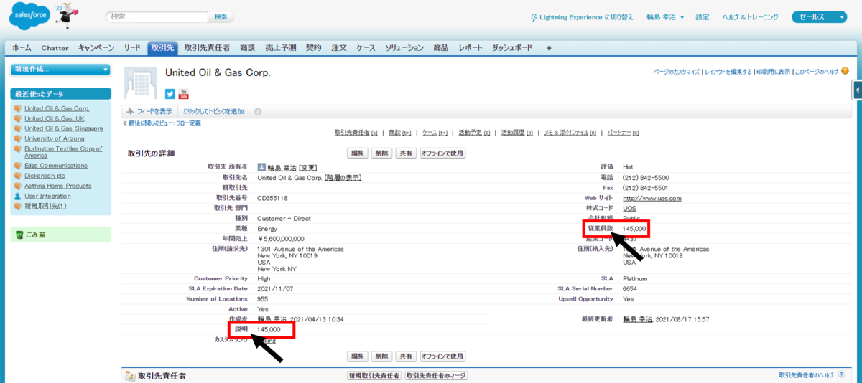Click the ページのカスタマイズ link
The width and height of the screenshot is (862, 383).
pyautogui.click(x=677, y=72)
